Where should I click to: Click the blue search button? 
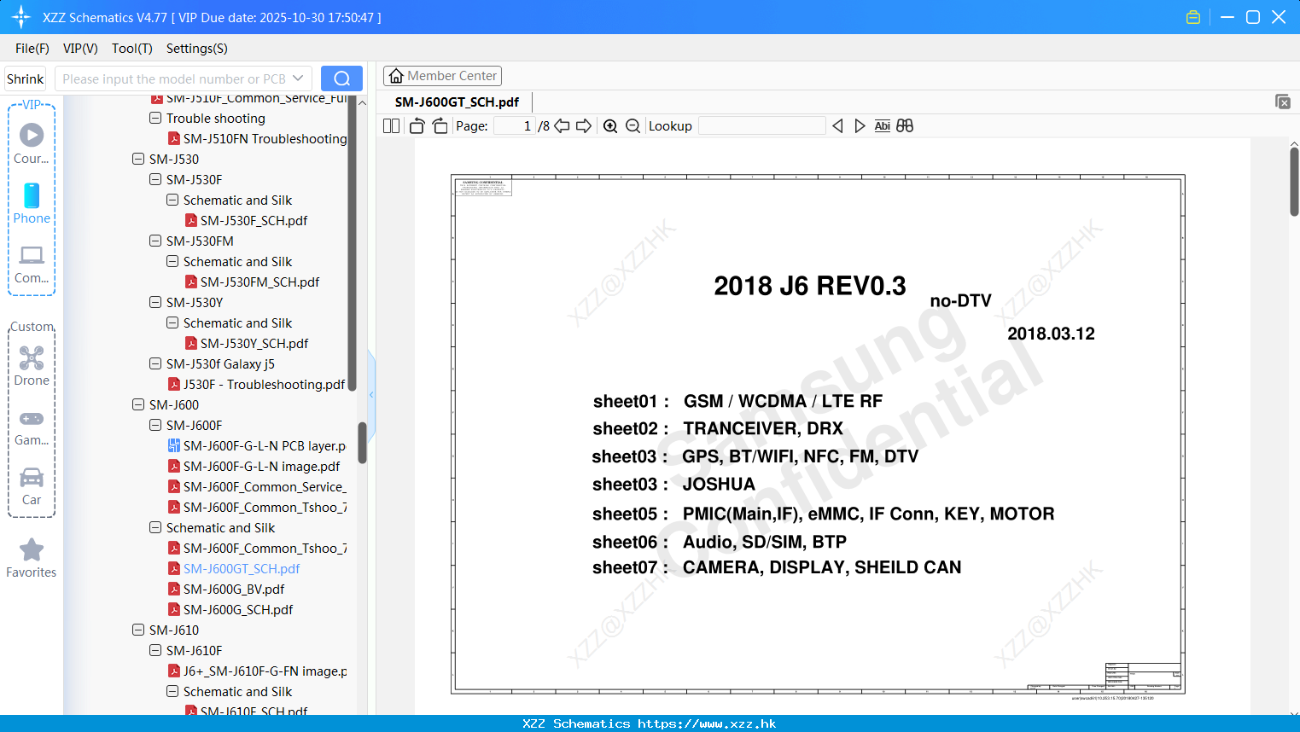341,78
